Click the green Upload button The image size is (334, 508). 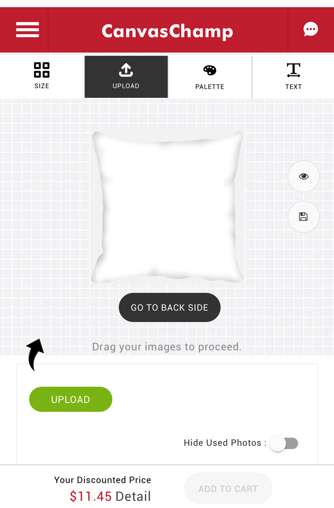[x=71, y=399]
